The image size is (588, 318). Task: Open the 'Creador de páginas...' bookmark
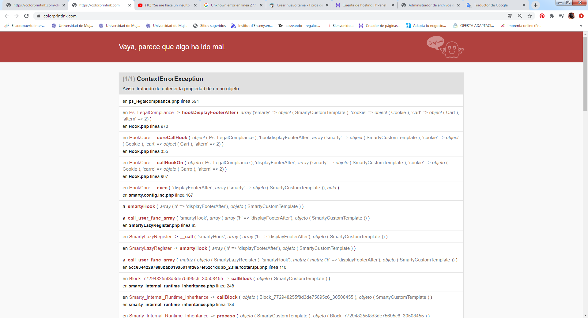[x=379, y=26]
